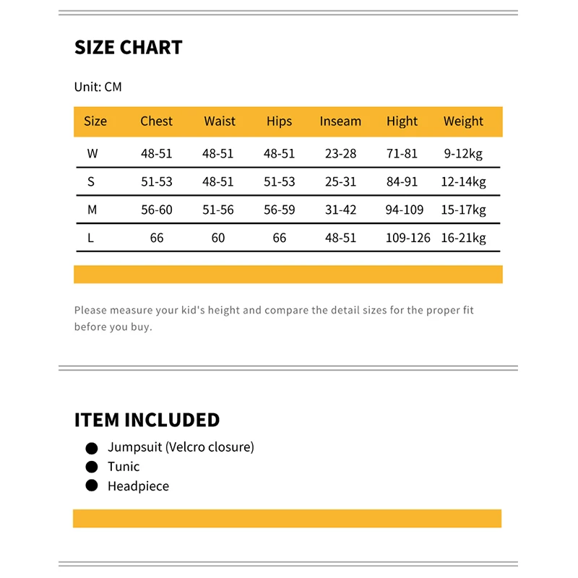Click the Chest column header
578x578 pixels.
156,121
